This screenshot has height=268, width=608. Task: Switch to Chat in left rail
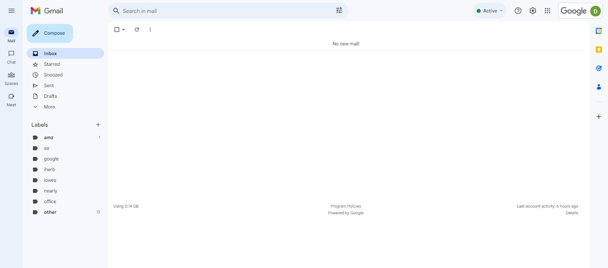[11, 57]
